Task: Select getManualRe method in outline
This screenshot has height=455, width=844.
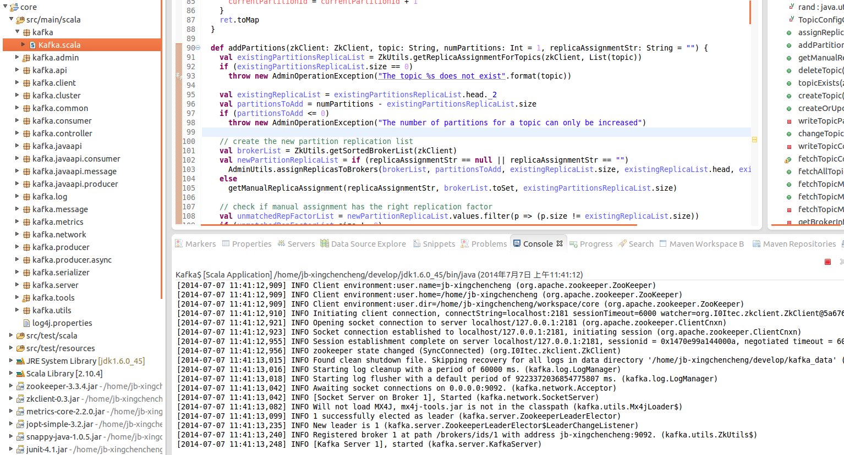Action: [821, 57]
